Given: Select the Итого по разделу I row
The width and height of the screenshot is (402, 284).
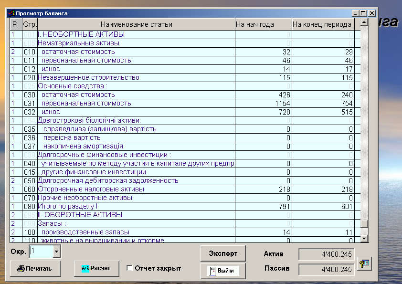Looking at the screenshot, I should pyautogui.click(x=67, y=206).
